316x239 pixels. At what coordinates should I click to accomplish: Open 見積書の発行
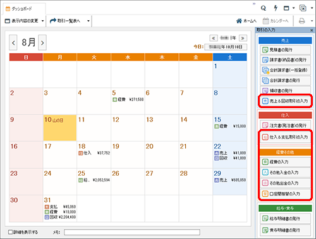point(285,50)
